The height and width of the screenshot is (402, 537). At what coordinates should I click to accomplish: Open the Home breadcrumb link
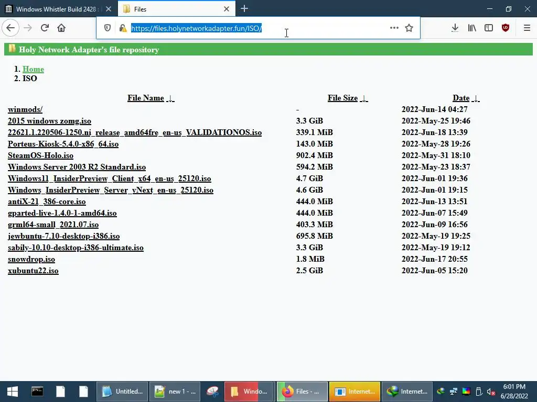click(x=33, y=69)
